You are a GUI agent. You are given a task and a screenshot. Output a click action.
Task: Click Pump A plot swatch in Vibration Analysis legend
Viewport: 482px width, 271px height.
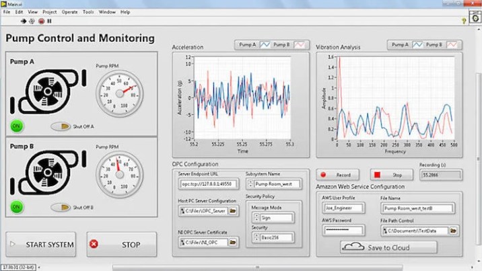click(x=417, y=45)
